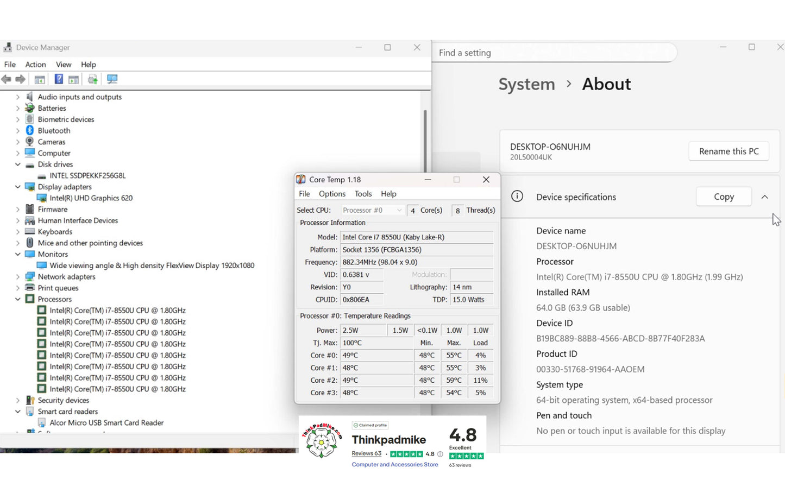The image size is (785, 493).
Task: Click the monitor icon beside Computer
Action: pyautogui.click(x=30, y=153)
